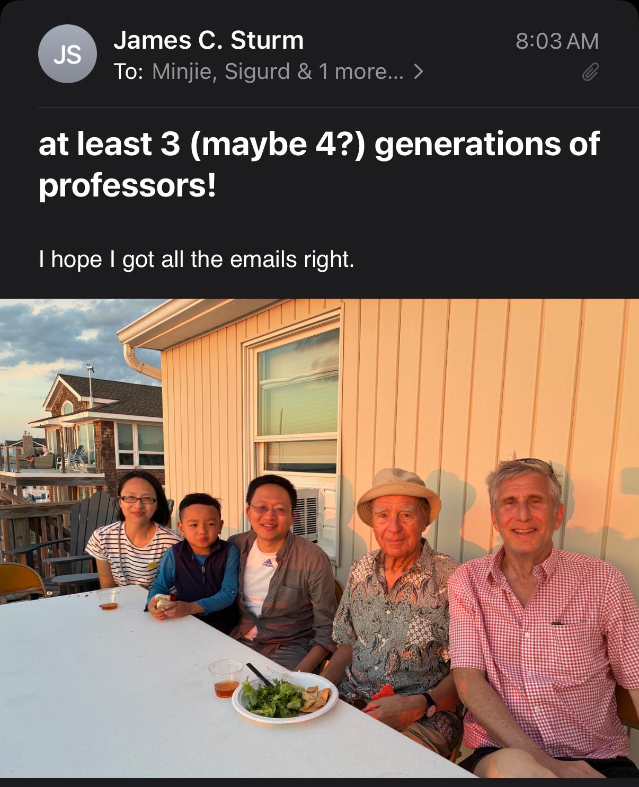Open the paperclip attachment indicator
Viewport: 639px width, 787px height.
[590, 71]
